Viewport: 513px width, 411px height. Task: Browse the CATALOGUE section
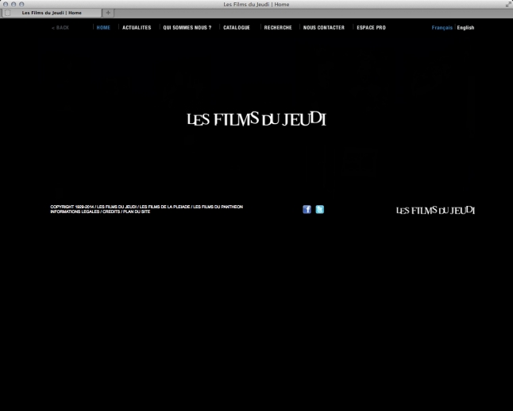pyautogui.click(x=237, y=28)
